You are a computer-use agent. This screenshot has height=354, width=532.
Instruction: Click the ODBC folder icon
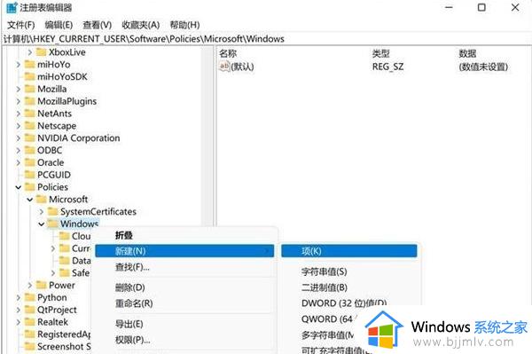point(30,150)
